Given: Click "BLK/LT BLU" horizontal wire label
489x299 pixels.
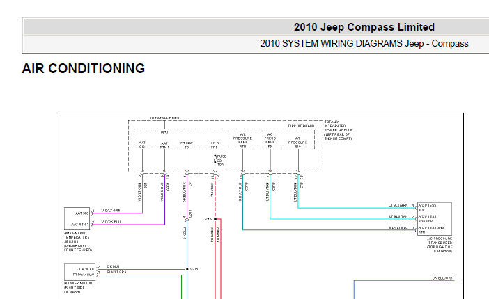Looking at the screenshot, I should [x=398, y=227].
